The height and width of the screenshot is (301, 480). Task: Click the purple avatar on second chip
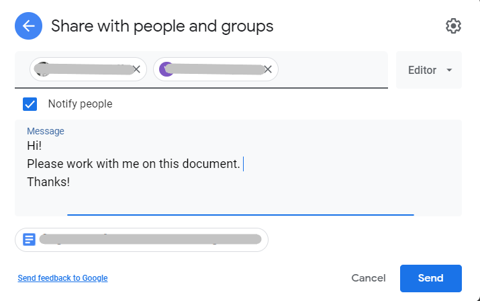[x=165, y=69]
